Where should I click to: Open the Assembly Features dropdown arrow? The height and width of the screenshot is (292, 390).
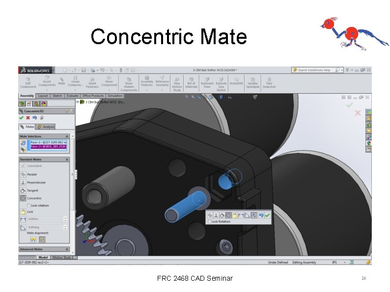[x=146, y=90]
